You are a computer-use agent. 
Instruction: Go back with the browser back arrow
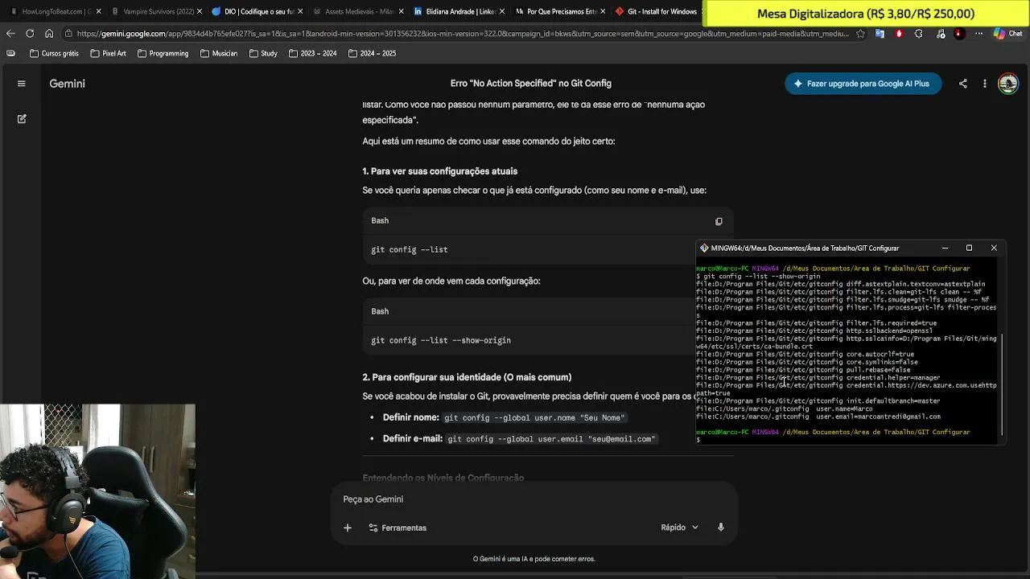(x=10, y=34)
